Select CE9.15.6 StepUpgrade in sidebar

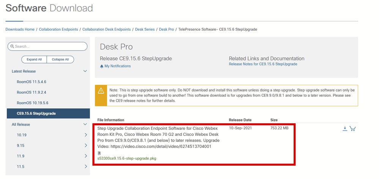click(48, 114)
